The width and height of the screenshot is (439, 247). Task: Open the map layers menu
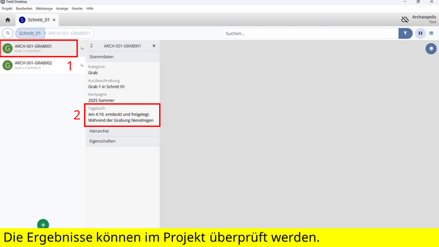431,49
